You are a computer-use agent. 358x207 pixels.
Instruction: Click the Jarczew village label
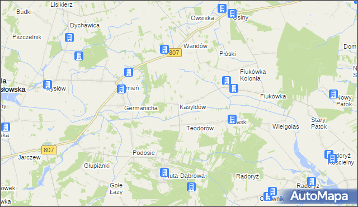(29, 157)
